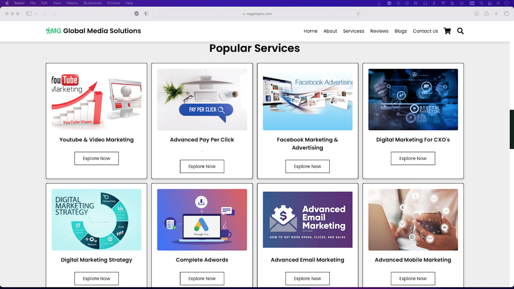
Task: Go to Home page link
Action: (310, 31)
